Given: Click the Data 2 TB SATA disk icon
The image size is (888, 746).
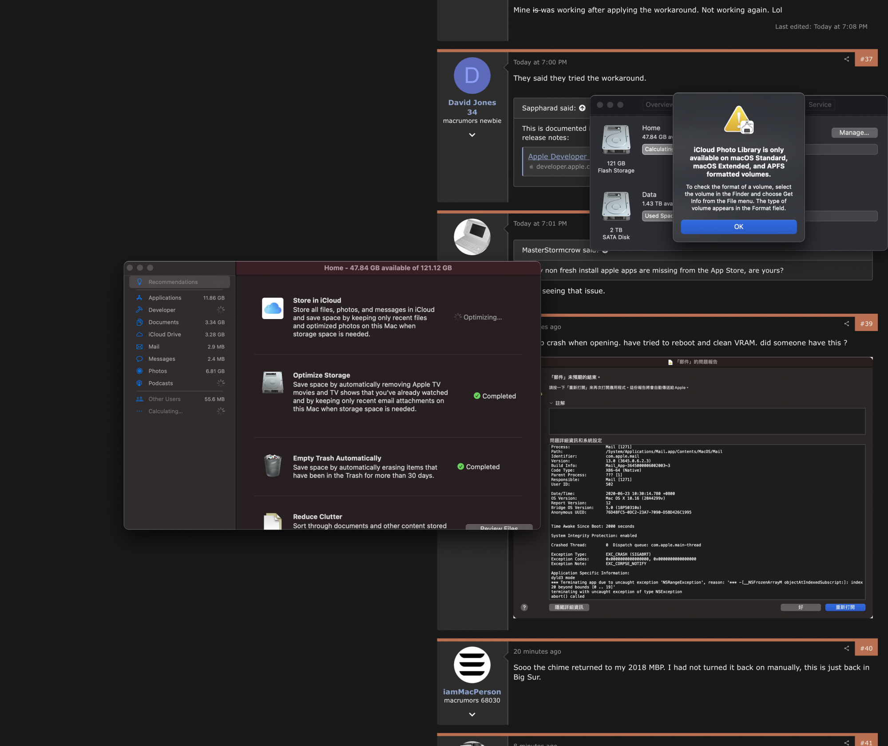Looking at the screenshot, I should coord(616,206).
